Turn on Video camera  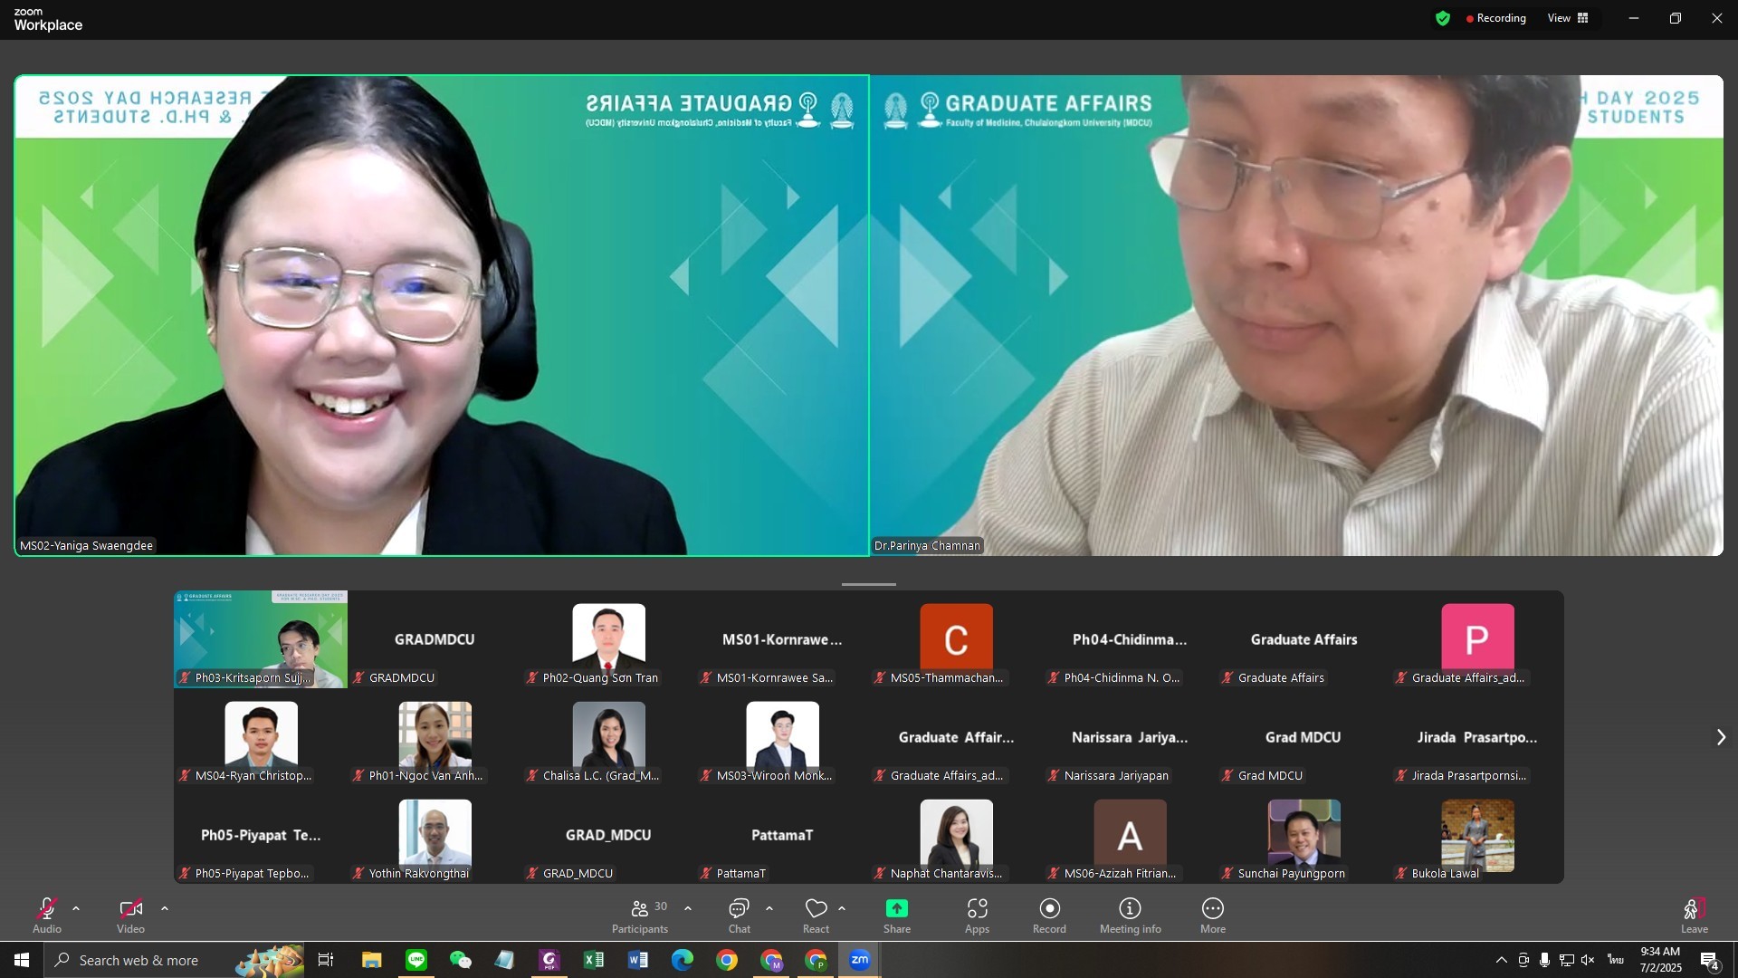pos(130,909)
